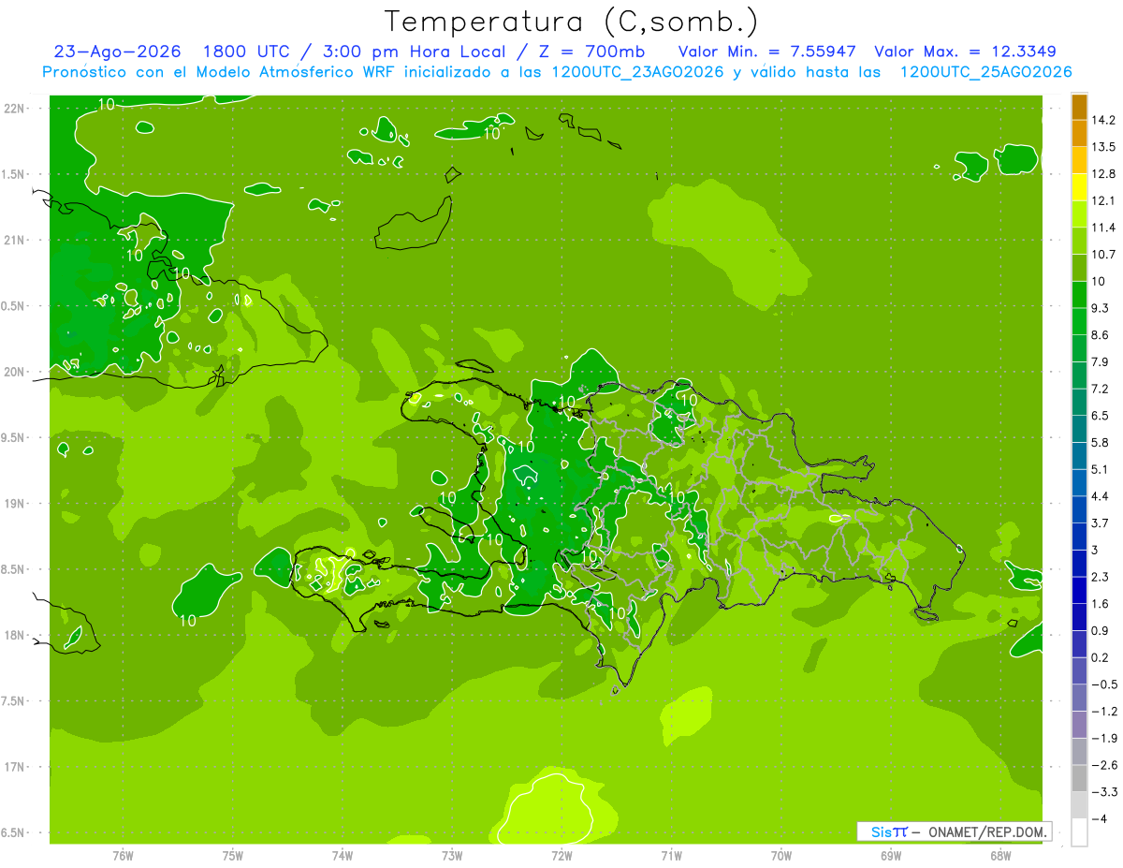
Task: Click the 76W longitude axis label
Action: 123,855
